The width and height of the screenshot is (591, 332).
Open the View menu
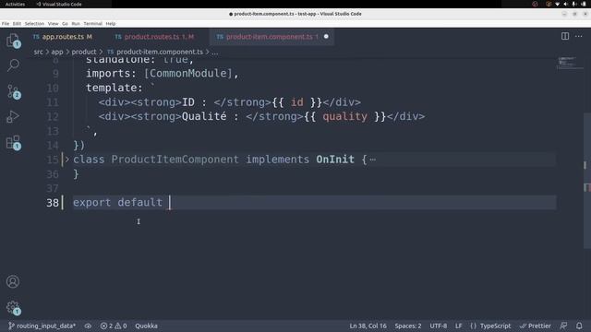[x=54, y=23]
